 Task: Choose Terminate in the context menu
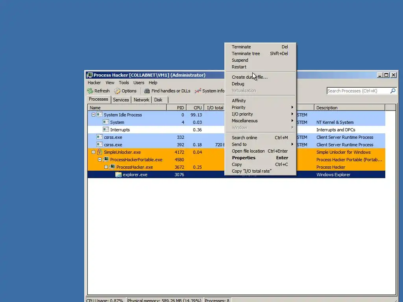point(261,47)
